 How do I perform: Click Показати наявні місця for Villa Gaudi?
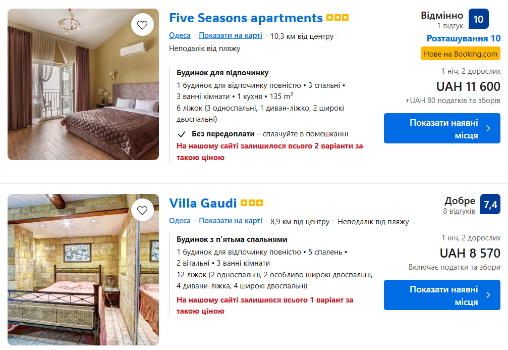click(x=442, y=295)
